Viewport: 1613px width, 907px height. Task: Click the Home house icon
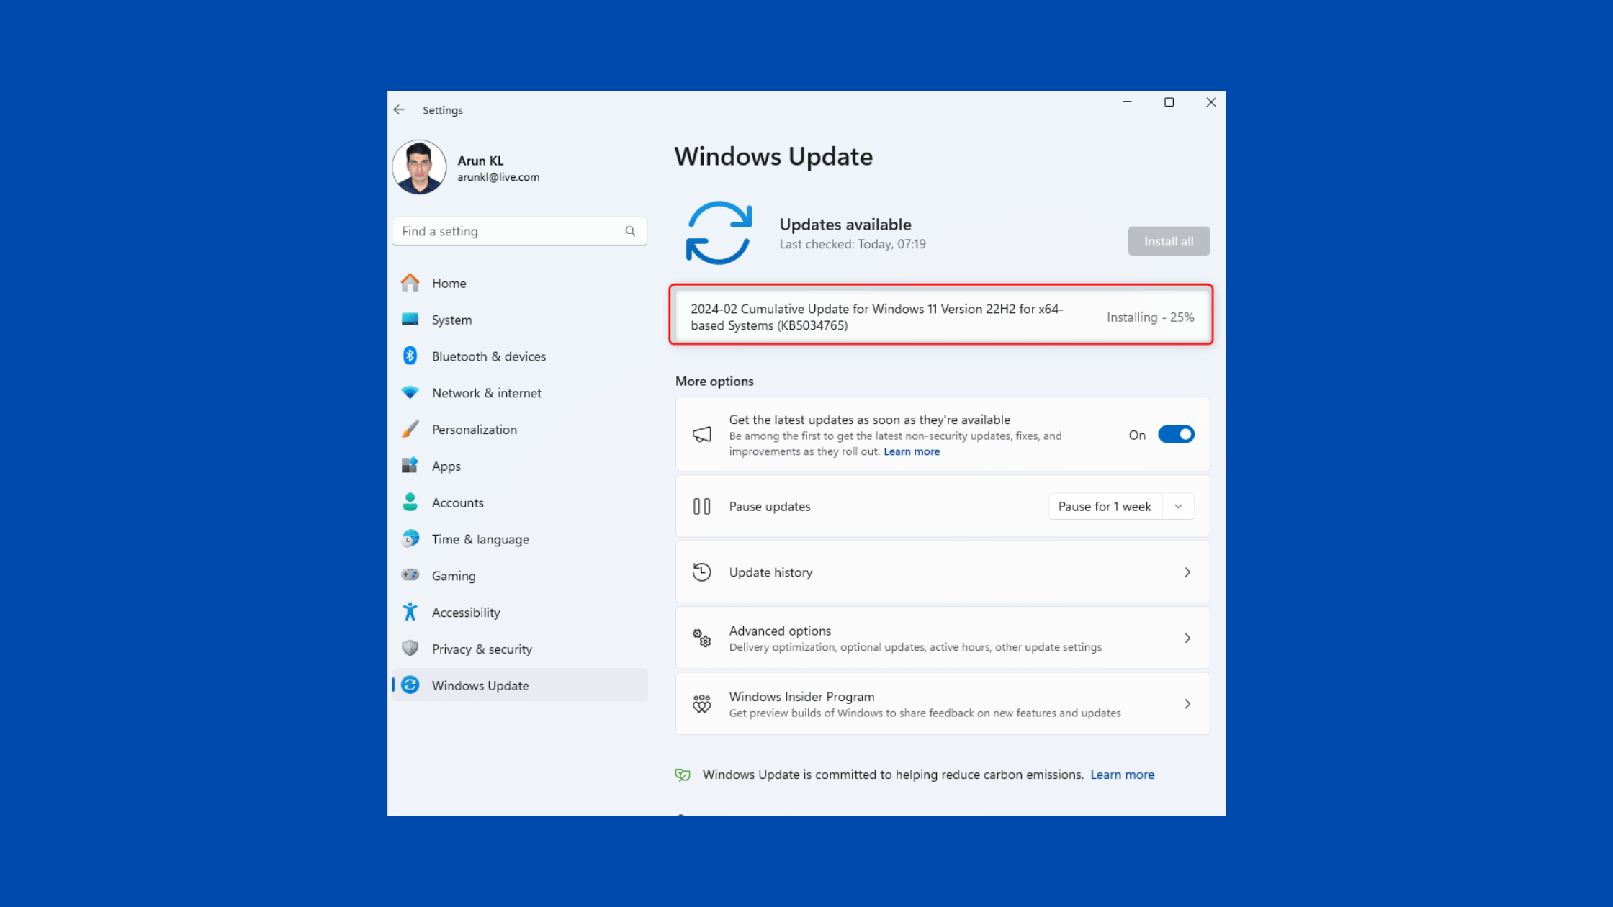[x=410, y=283]
